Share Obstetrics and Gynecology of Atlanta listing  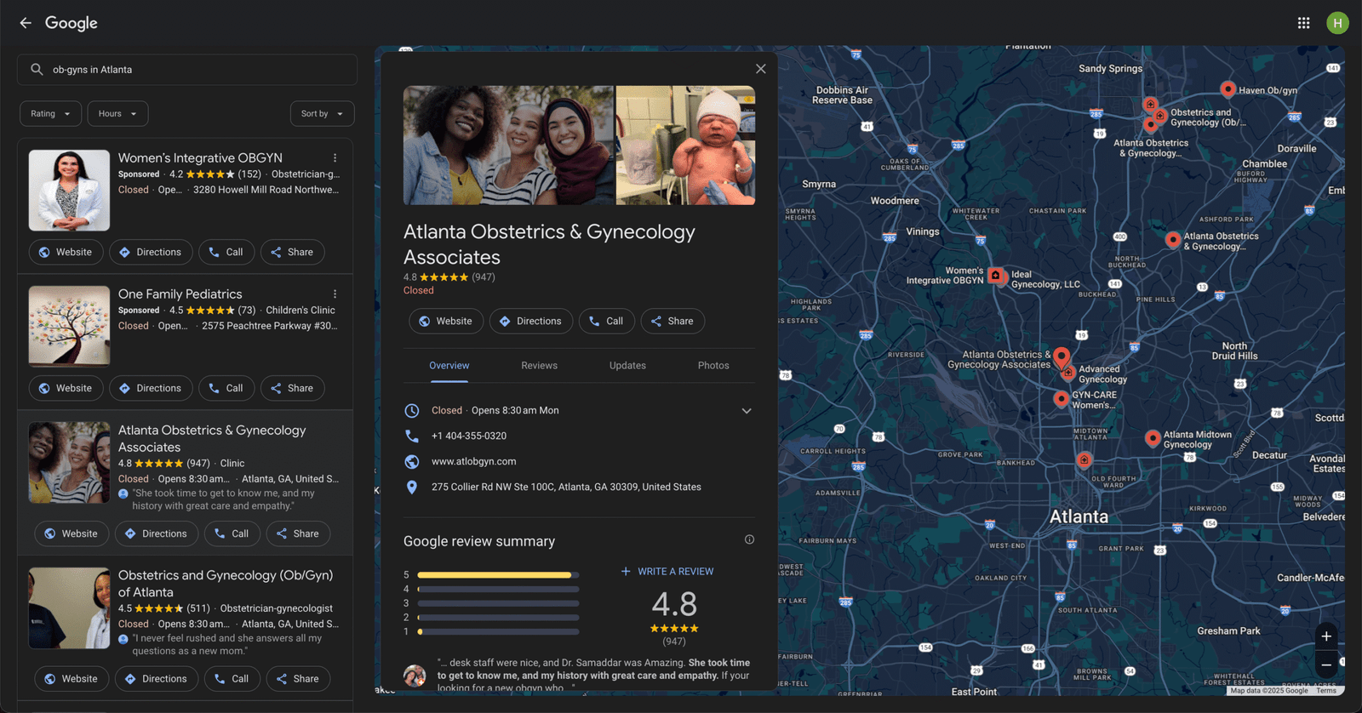click(298, 679)
